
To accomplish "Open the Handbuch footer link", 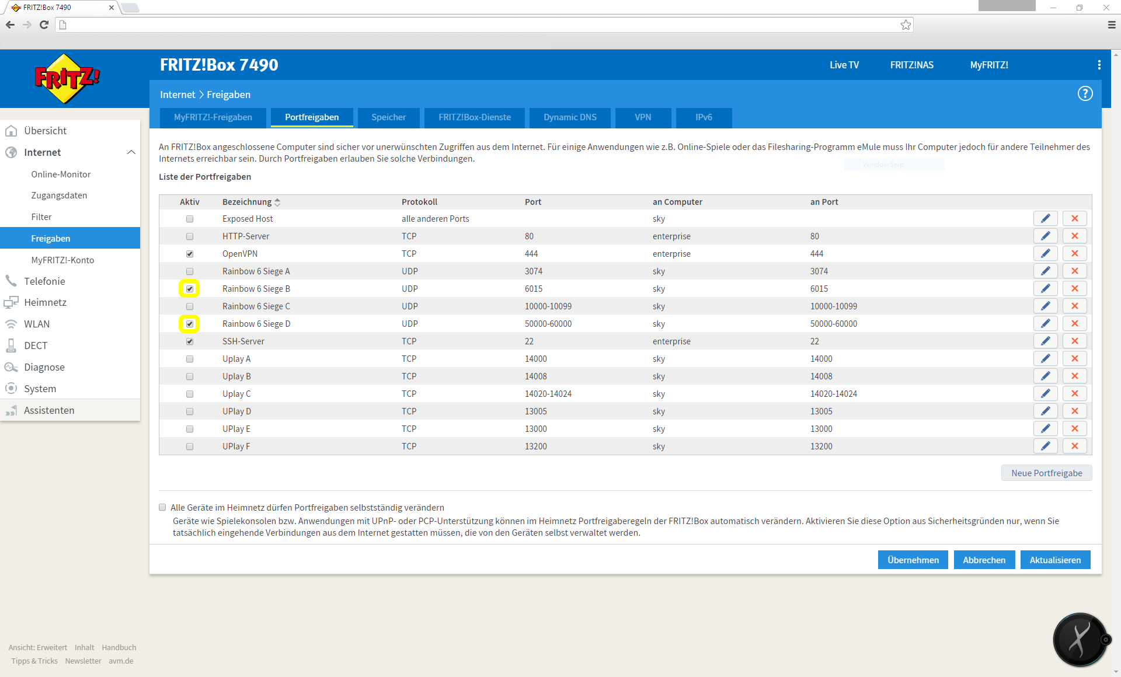I will (119, 647).
